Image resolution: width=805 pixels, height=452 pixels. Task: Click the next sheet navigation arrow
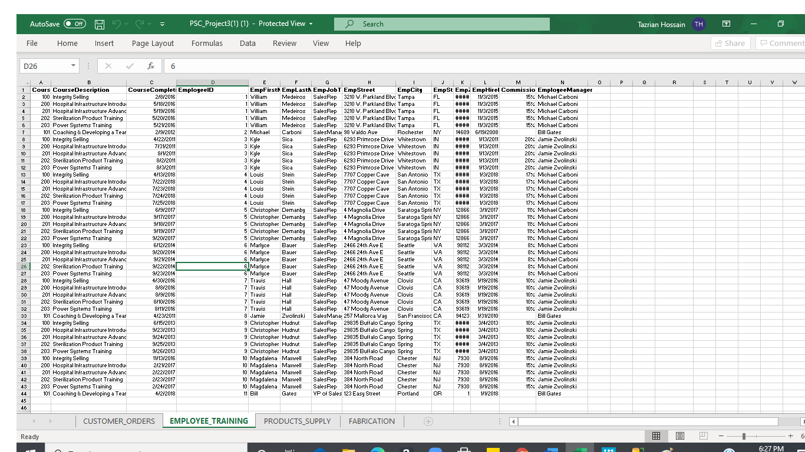click(51, 421)
